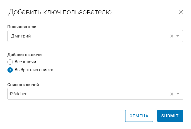Focus the Пользователи combo box field
Viewport: 191px width, 129px height.
coord(95,36)
